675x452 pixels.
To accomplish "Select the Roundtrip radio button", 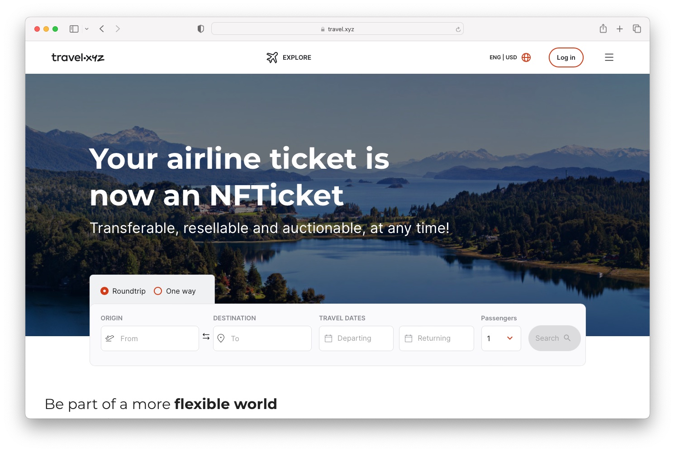I will pyautogui.click(x=105, y=291).
